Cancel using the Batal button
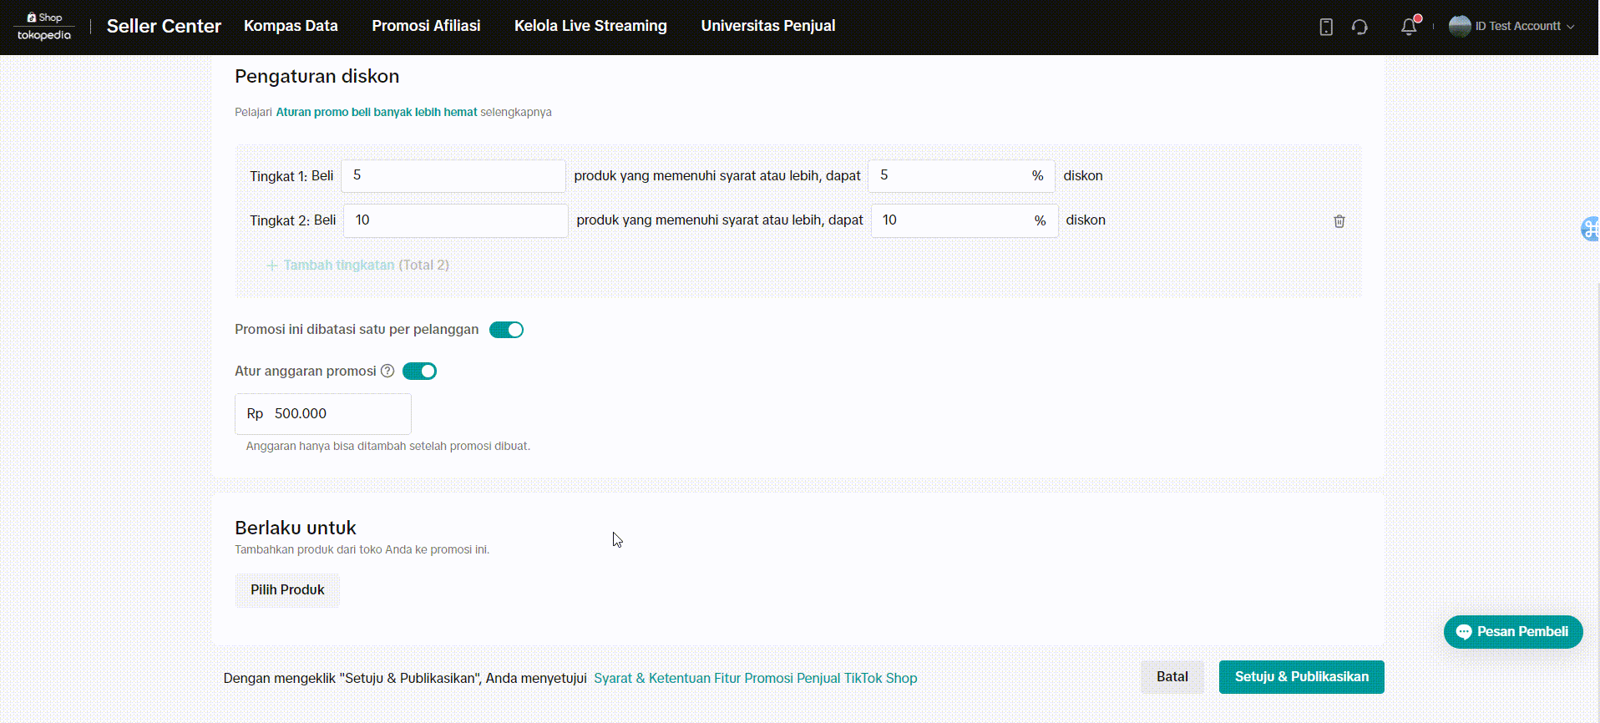1600x723 pixels. click(1172, 677)
